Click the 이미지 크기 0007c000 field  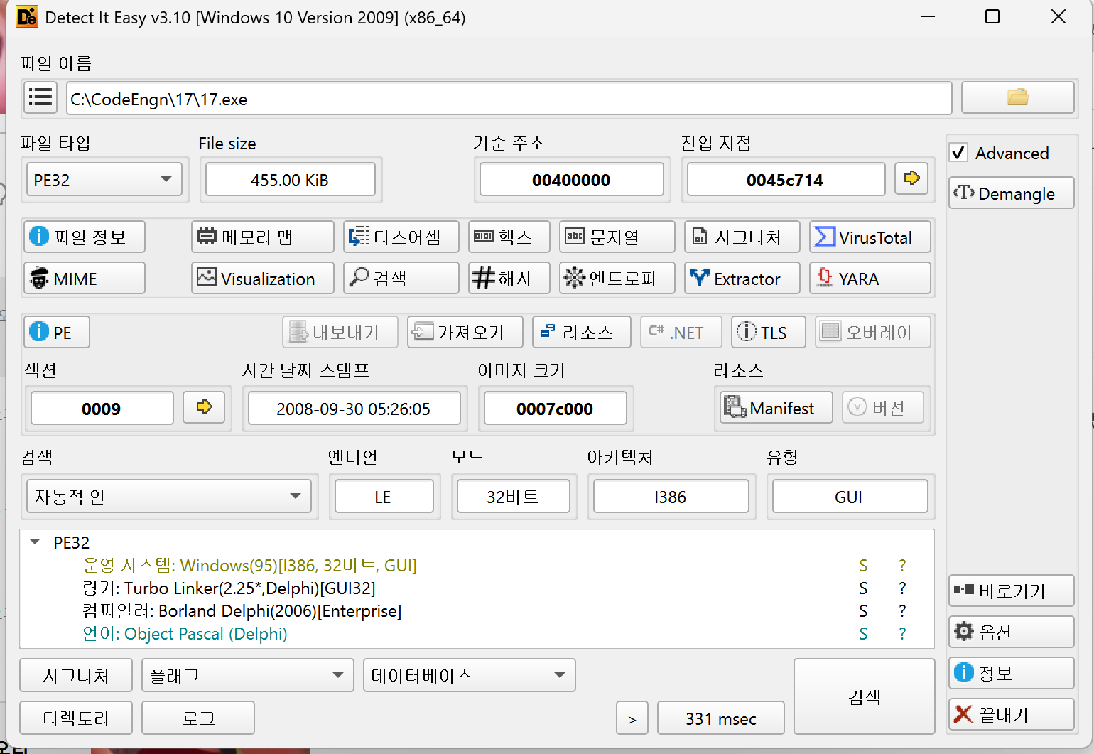[555, 408]
